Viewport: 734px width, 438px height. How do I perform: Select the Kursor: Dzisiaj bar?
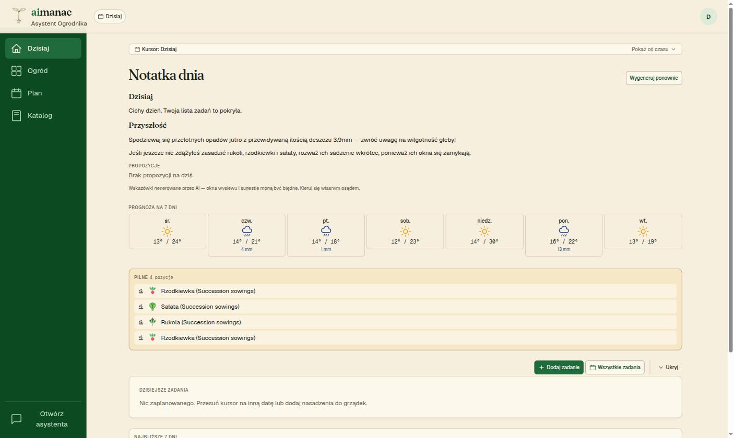pyautogui.click(x=405, y=49)
